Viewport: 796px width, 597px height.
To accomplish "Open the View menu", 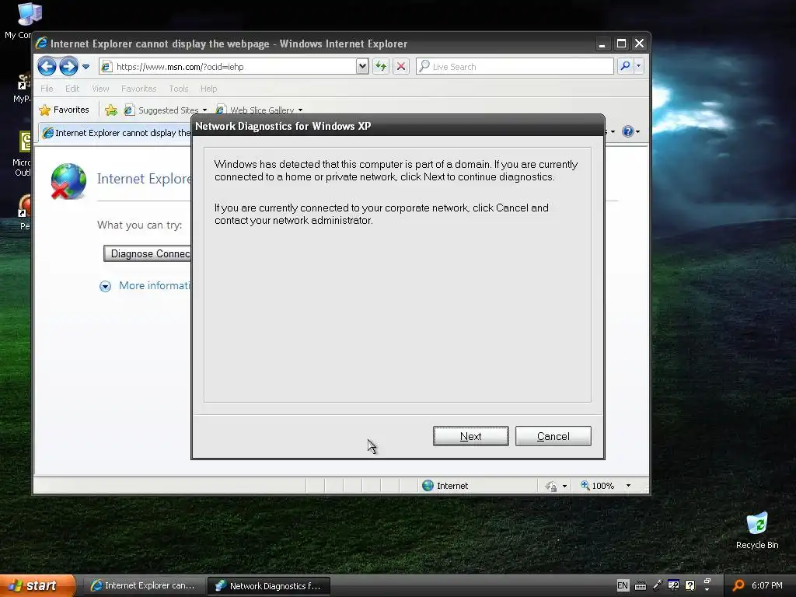I will (100, 89).
